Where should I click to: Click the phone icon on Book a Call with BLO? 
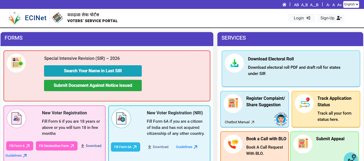pos(233,144)
